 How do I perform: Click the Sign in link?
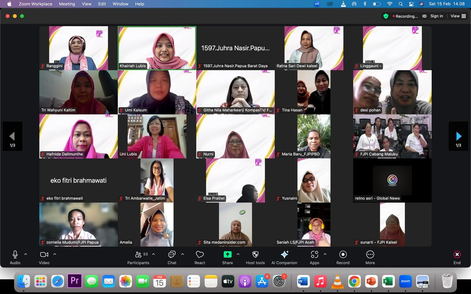pyautogui.click(x=436, y=16)
